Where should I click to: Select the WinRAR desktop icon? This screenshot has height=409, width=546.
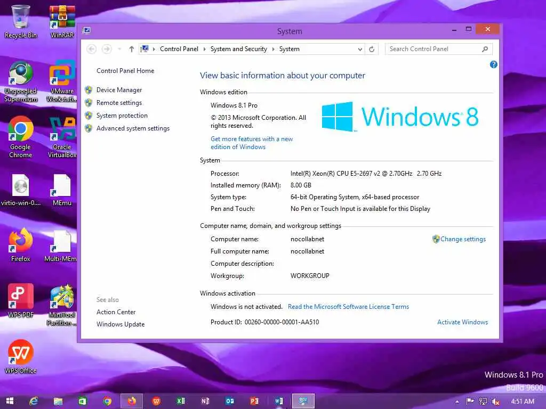pos(62,21)
